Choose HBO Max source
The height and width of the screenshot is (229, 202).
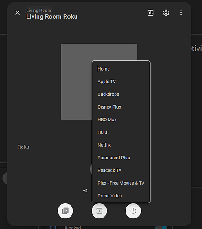tap(121, 120)
